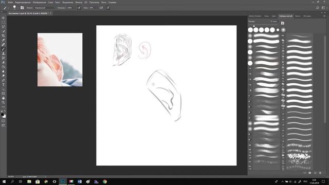The image size is (329, 185).
Task: Select the Rectangular Marquee tool
Action: [x=3, y=22]
